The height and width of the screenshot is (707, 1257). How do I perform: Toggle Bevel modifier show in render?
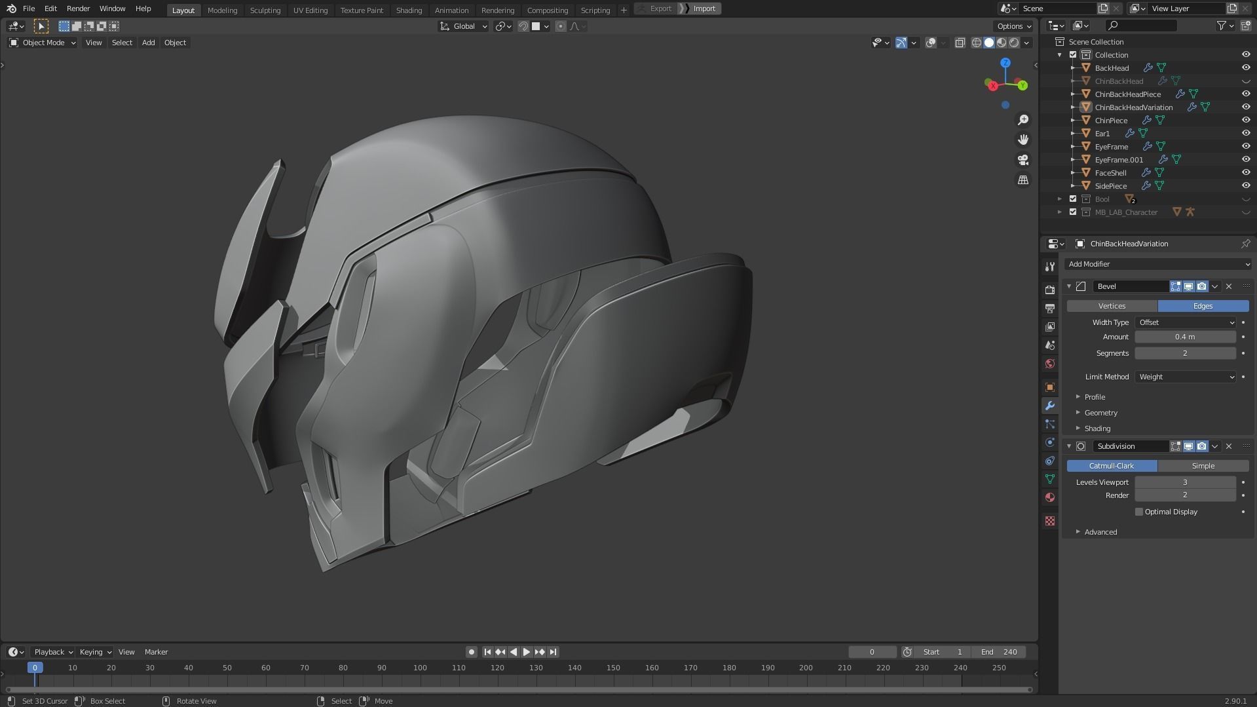1201,286
